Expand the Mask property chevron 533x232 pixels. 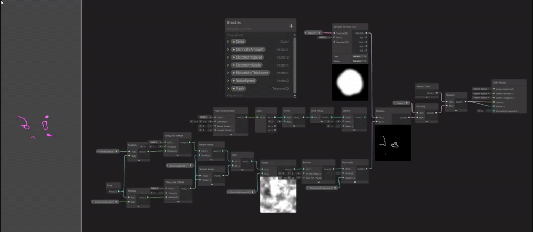(x=228, y=88)
